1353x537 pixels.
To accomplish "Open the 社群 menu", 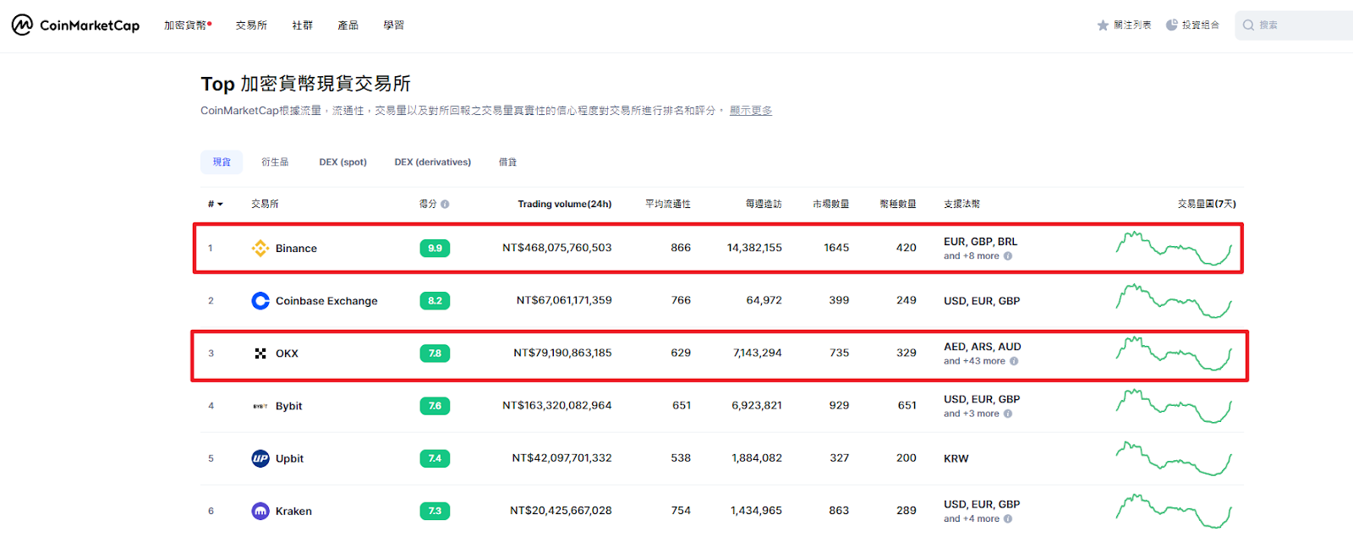I will click(x=303, y=25).
